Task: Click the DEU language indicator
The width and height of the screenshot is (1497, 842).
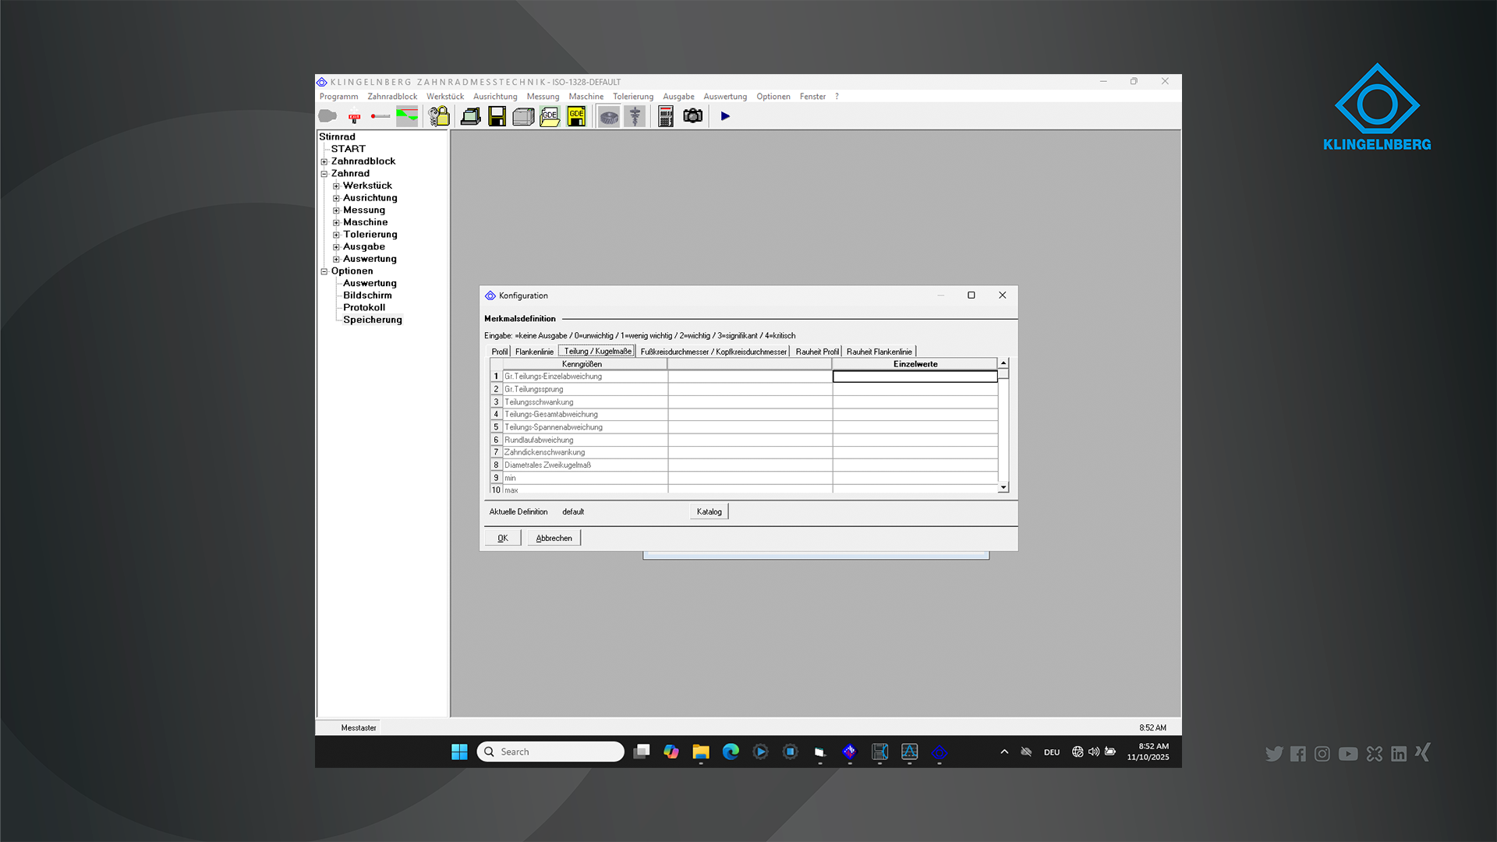Action: click(x=1052, y=752)
